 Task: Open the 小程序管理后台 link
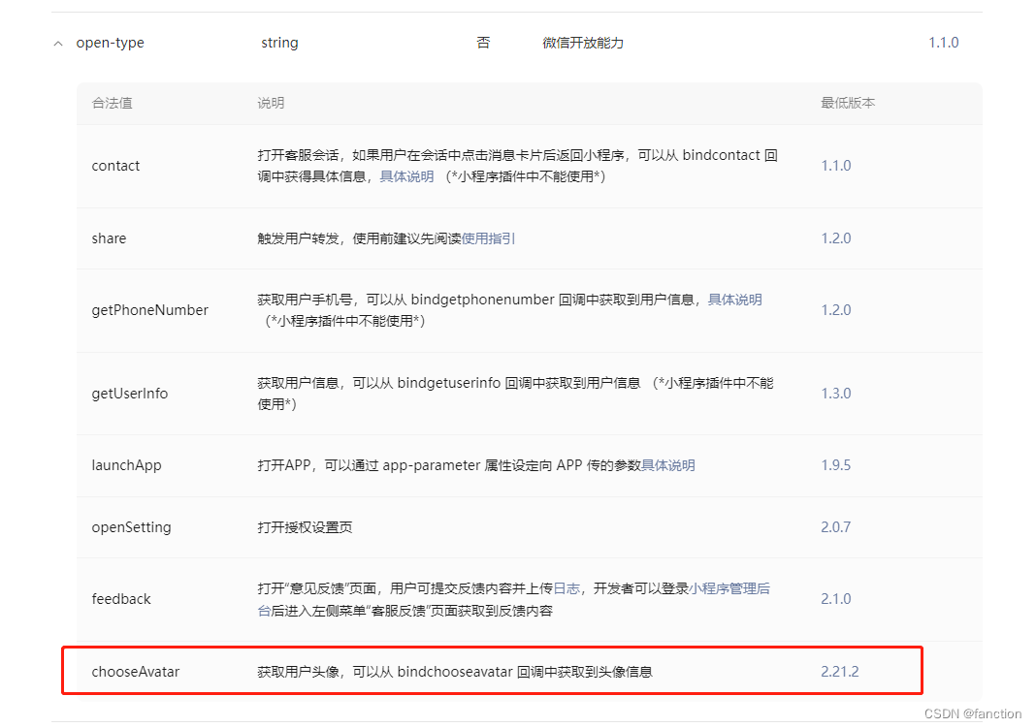728,588
